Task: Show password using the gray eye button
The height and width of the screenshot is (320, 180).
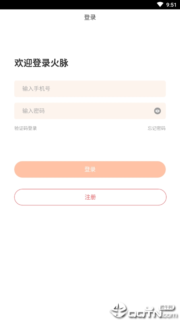Action: 157,111
